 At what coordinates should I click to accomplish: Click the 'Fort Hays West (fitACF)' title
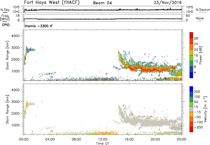click(52, 3)
